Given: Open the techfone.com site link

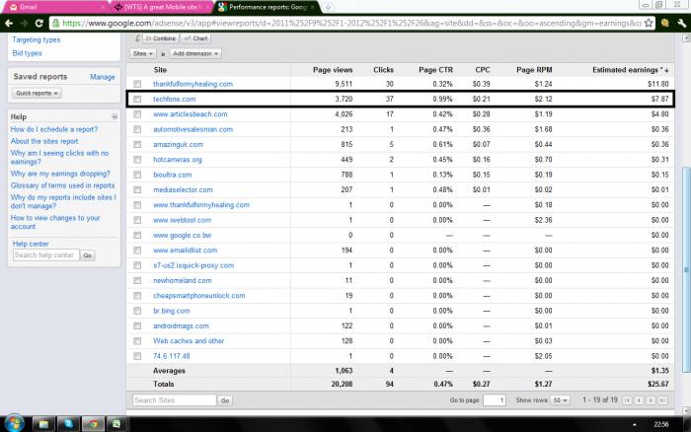Looking at the screenshot, I should (174, 99).
